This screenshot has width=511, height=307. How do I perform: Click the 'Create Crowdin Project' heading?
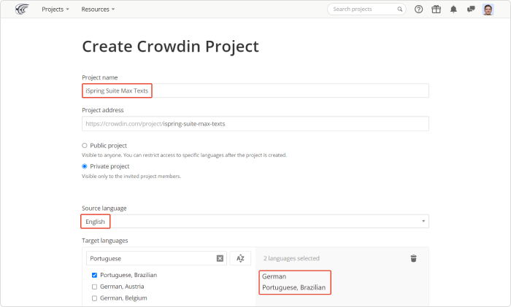pyautogui.click(x=170, y=46)
